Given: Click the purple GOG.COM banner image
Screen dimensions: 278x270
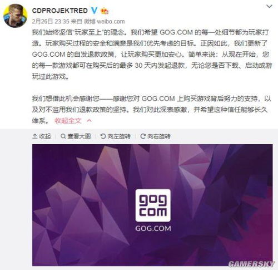Looking at the screenshot, I should click(152, 205).
